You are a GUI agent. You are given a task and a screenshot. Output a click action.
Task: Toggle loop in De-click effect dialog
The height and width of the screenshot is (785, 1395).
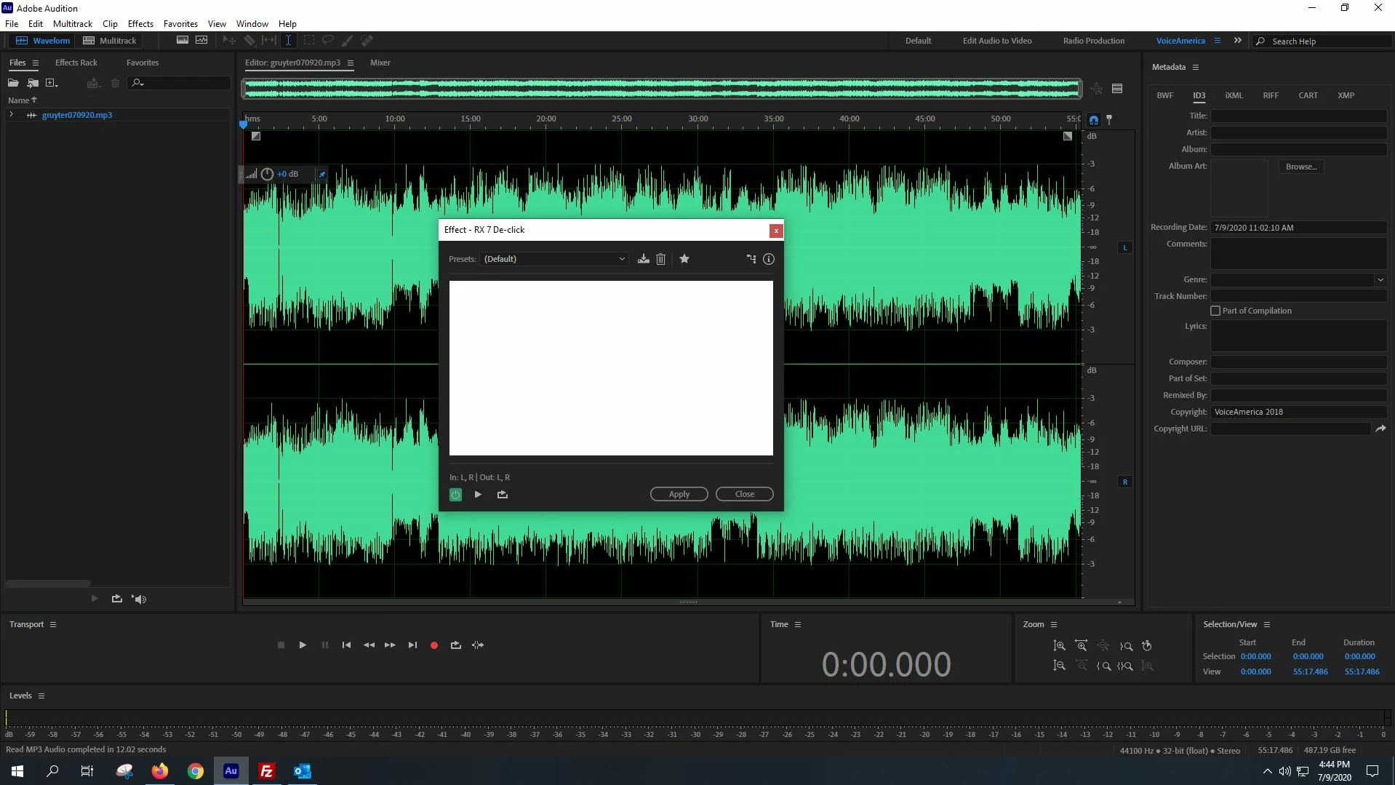pyautogui.click(x=503, y=495)
